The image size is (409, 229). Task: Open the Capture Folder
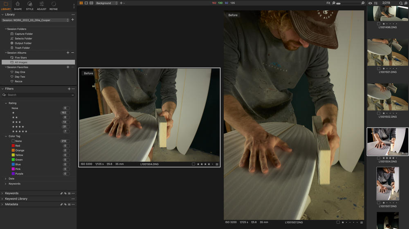[x=24, y=34]
